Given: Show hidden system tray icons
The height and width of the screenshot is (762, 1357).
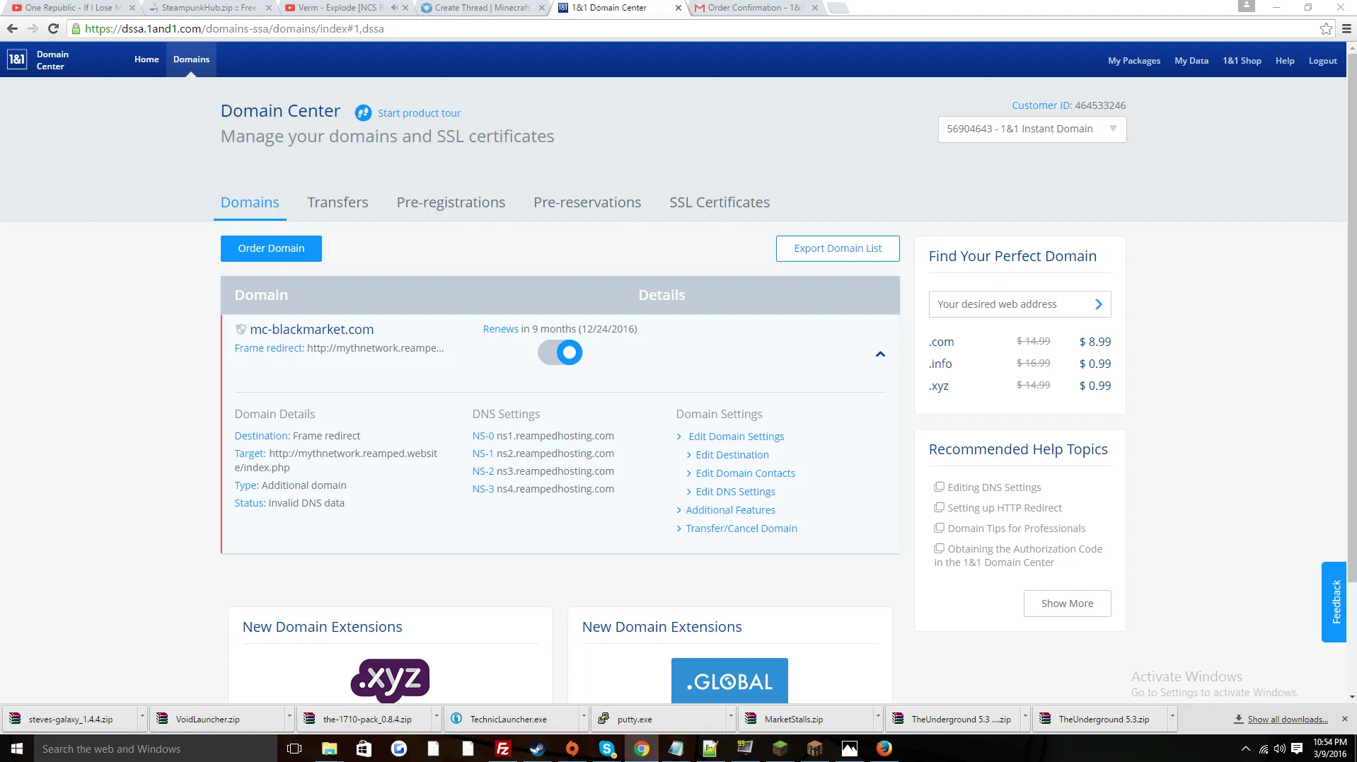Looking at the screenshot, I should tap(1245, 749).
